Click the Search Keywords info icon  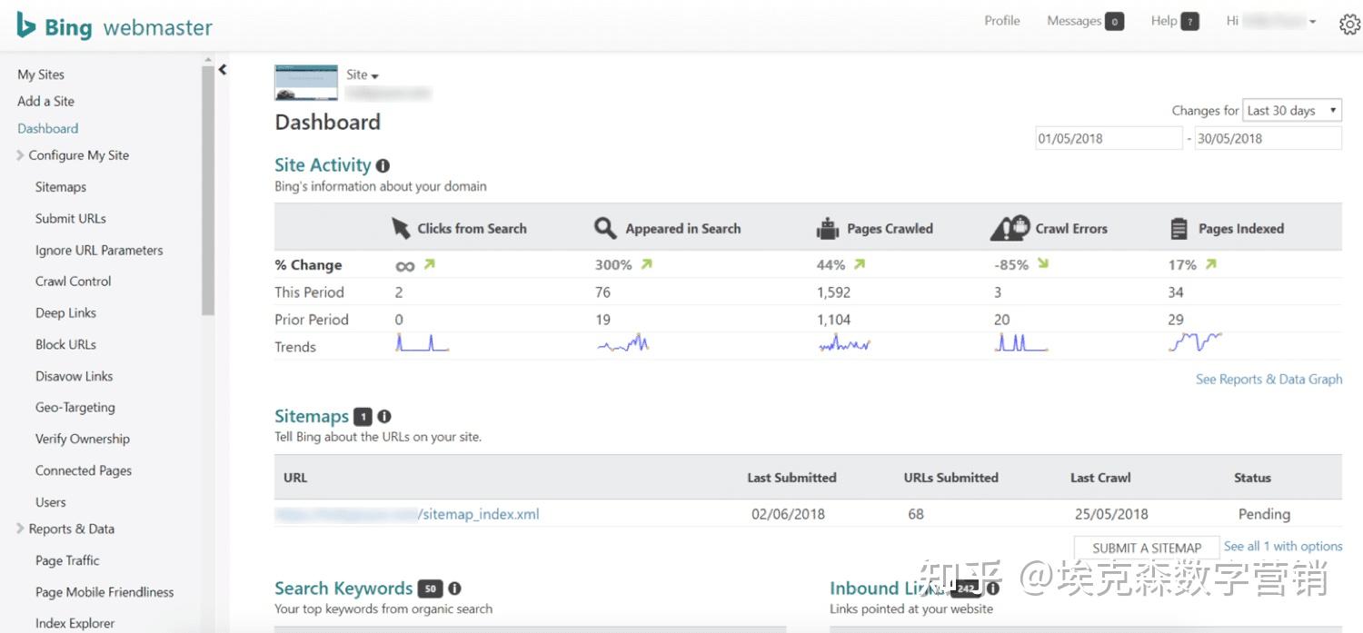(x=454, y=588)
